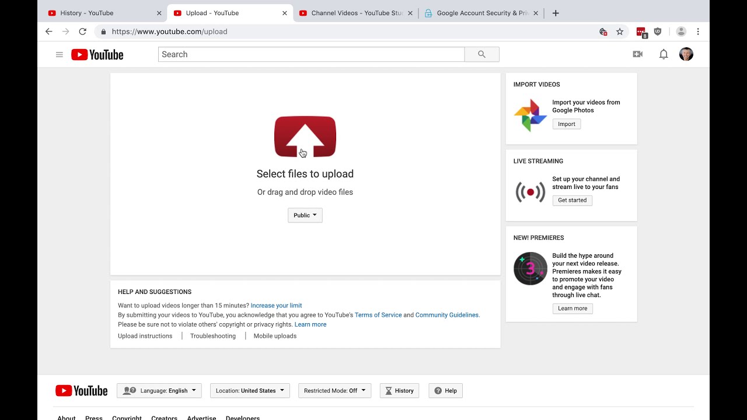This screenshot has height=420, width=747.
Task: Expand the Location: United States dropdown
Action: coord(250,391)
